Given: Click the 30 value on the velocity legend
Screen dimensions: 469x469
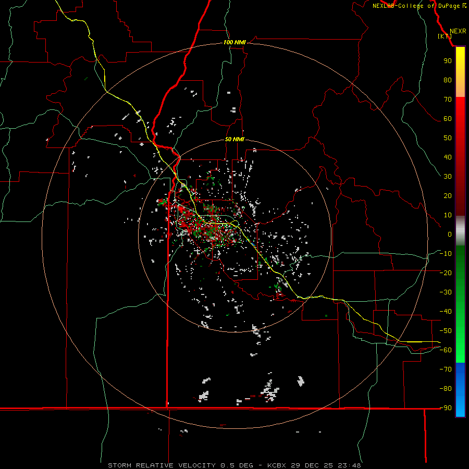Looking at the screenshot, I should pos(448,177).
